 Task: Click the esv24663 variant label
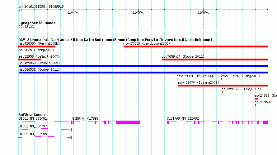(265, 95)
